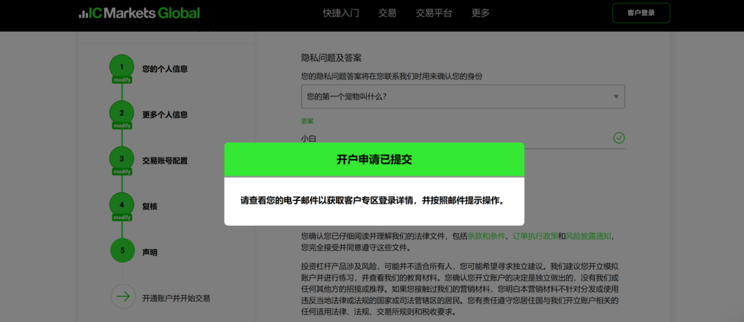Click the IC Markets Global logo
The height and width of the screenshot is (322, 744).
point(139,13)
